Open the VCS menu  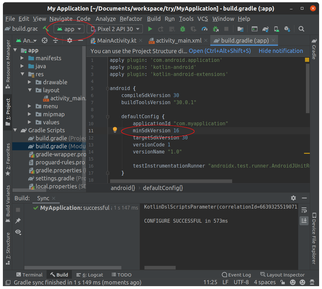[x=203, y=19]
